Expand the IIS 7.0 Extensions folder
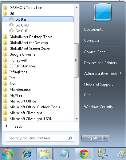This screenshot has height=160, width=126. pos(38,66)
